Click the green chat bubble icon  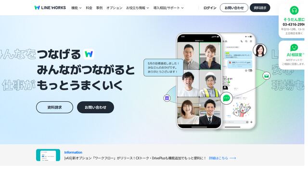tap(227, 98)
